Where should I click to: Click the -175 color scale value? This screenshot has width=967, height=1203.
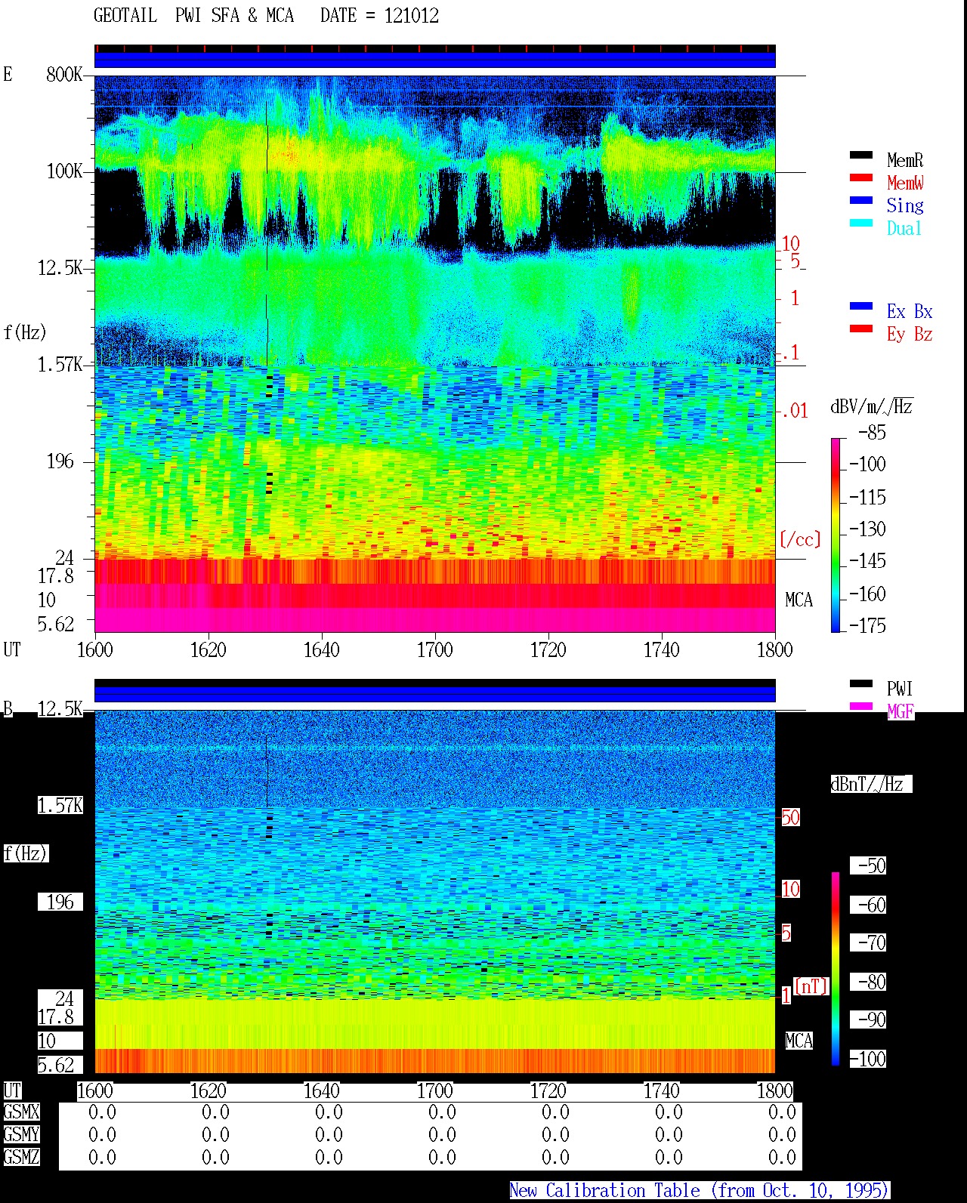coord(867,626)
